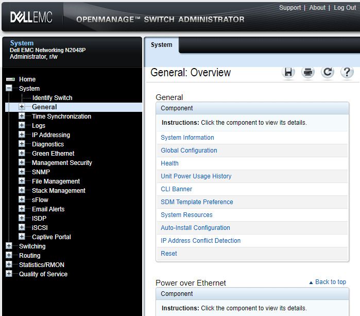This screenshot has width=360, height=316.
Task: Select Identify Switch tree item
Action: pyautogui.click(x=53, y=97)
